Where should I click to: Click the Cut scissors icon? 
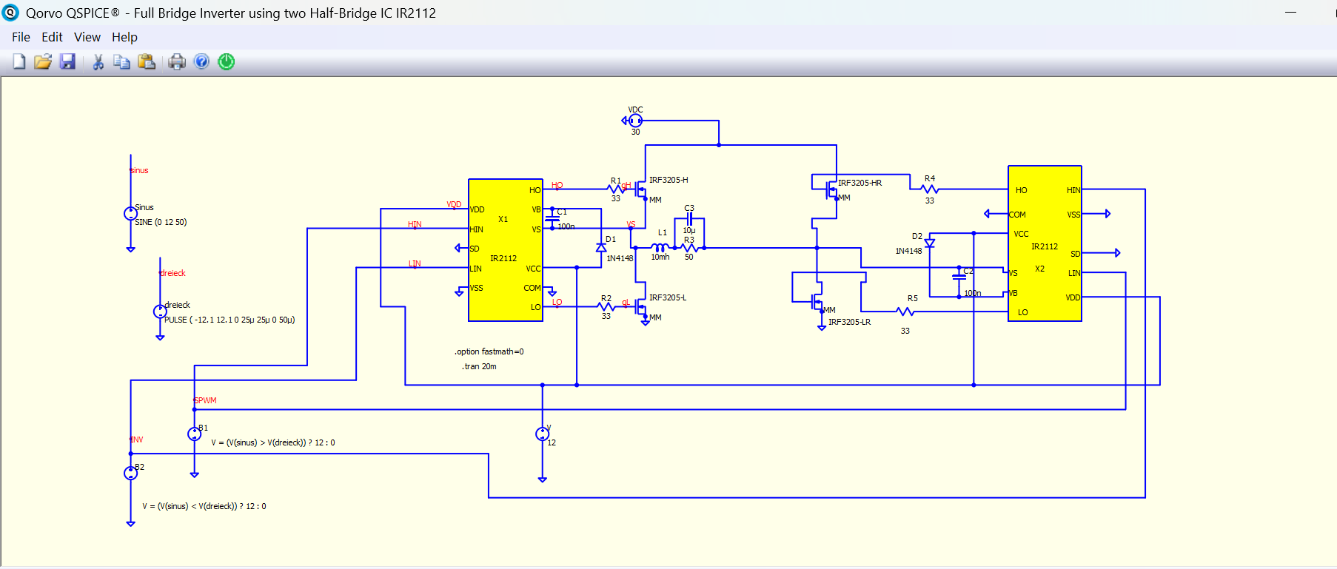pos(98,62)
